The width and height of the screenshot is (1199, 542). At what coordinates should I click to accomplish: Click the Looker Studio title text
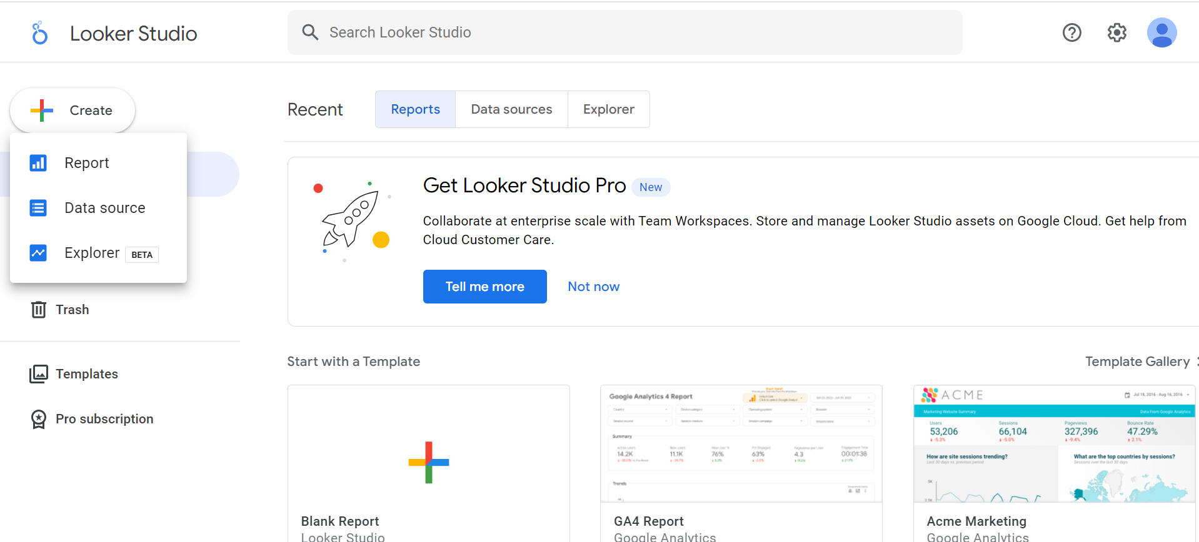[134, 34]
